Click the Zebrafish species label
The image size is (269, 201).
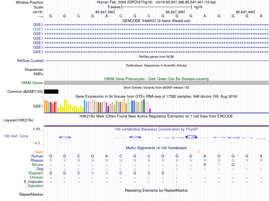click(x=35, y=186)
